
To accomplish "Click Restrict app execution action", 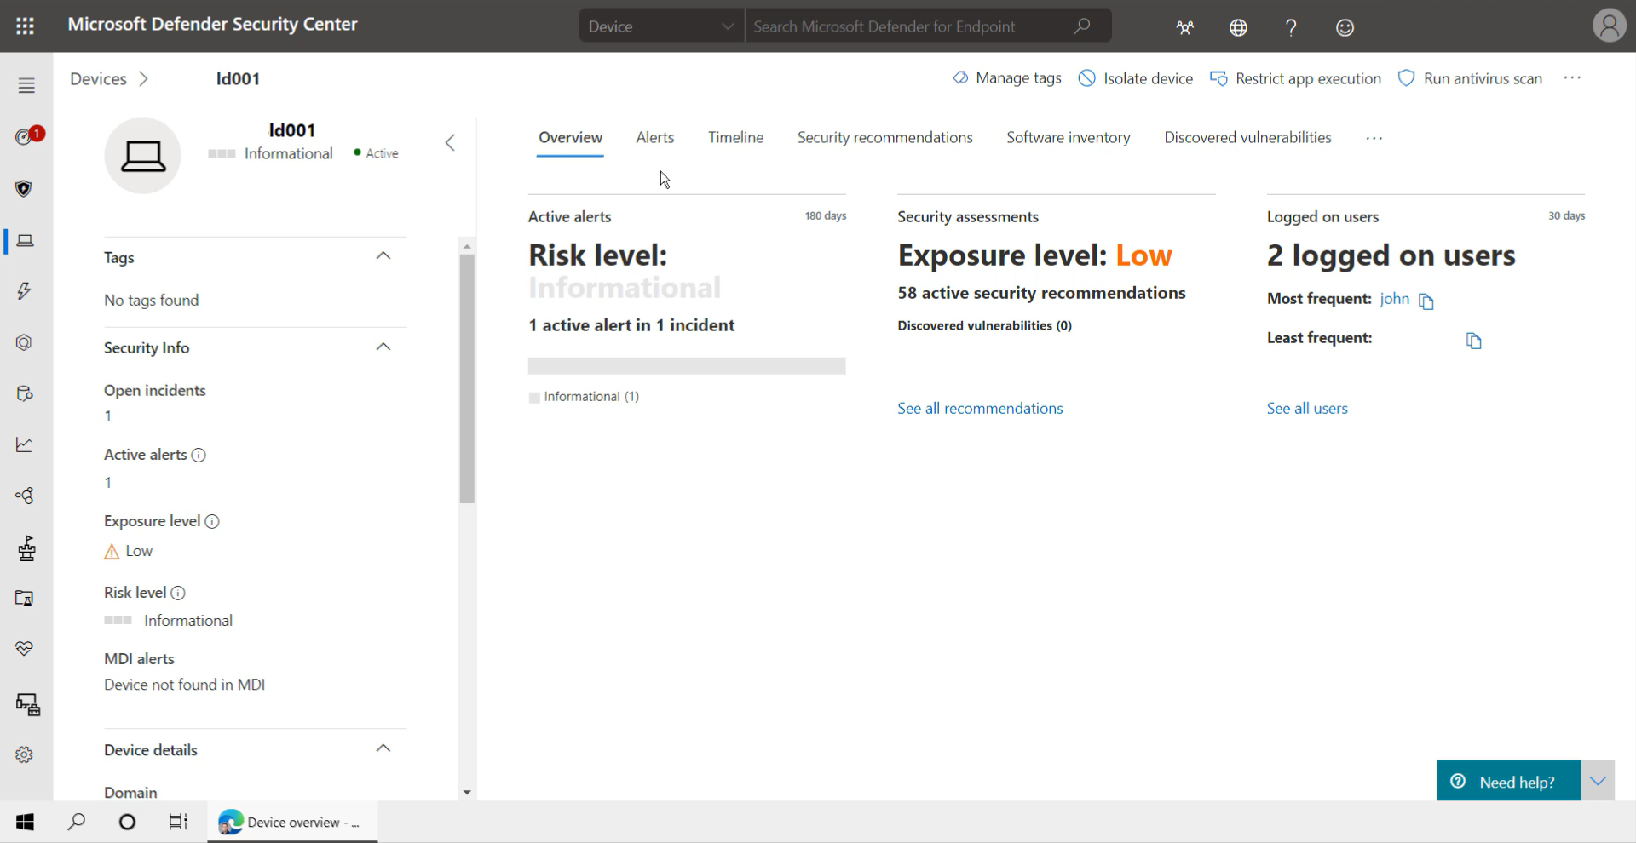I will click(1295, 78).
